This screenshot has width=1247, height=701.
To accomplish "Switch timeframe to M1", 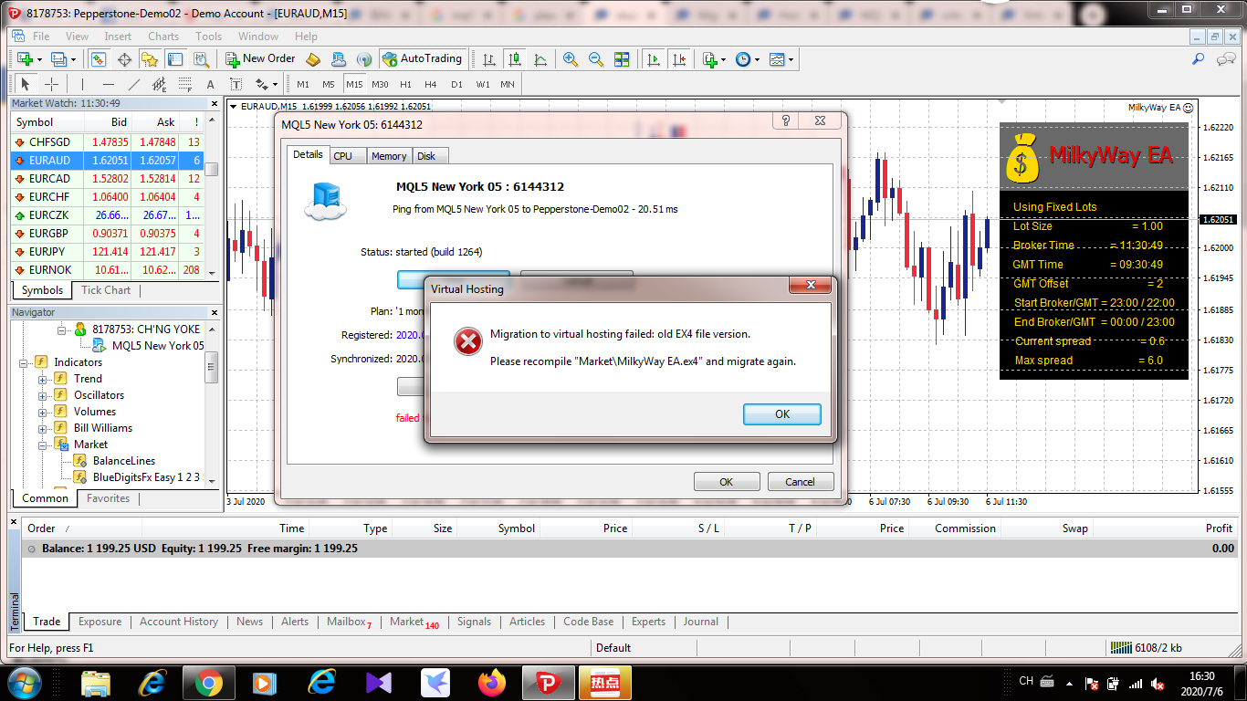I will pyautogui.click(x=303, y=84).
